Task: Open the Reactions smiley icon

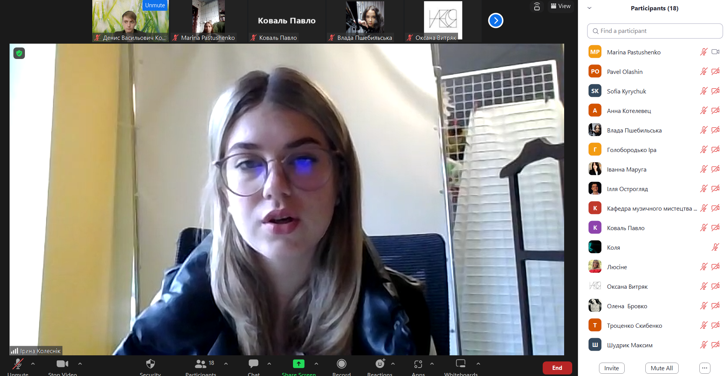Action: [380, 364]
